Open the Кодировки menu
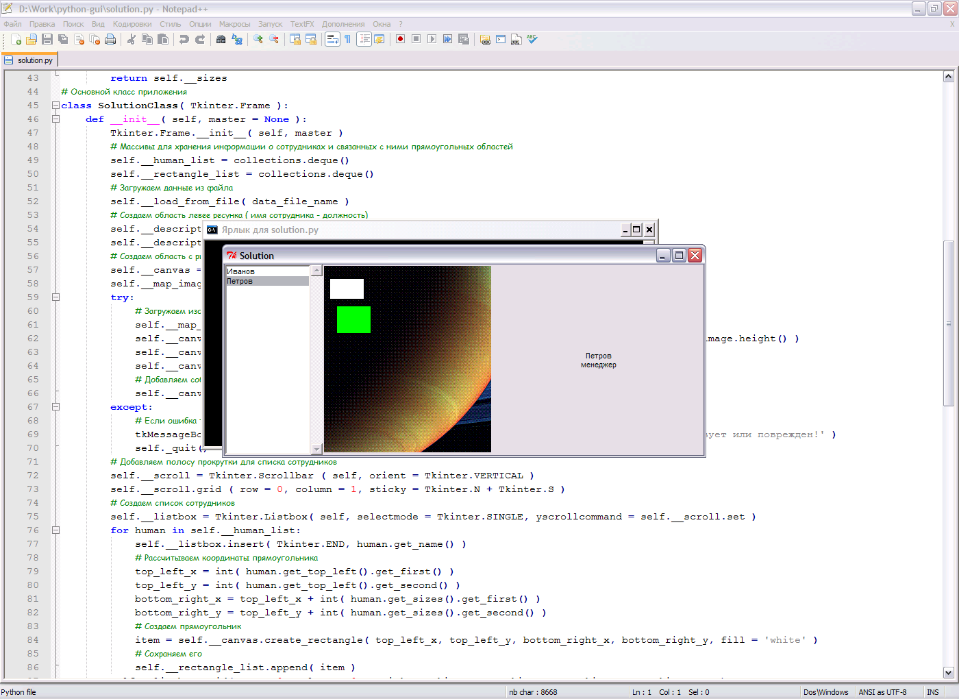Screen dimensions: 959x699 tap(132, 23)
